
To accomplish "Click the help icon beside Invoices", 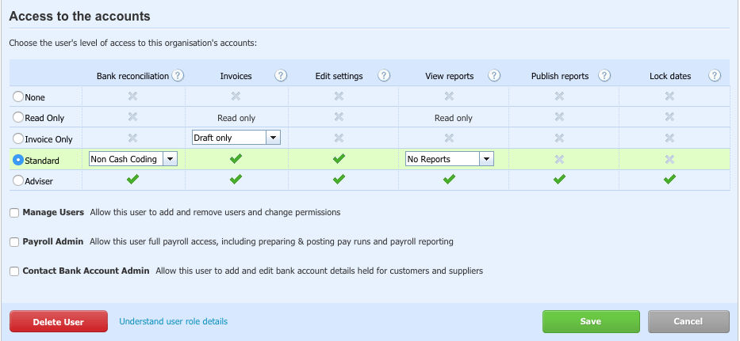I will coord(281,76).
